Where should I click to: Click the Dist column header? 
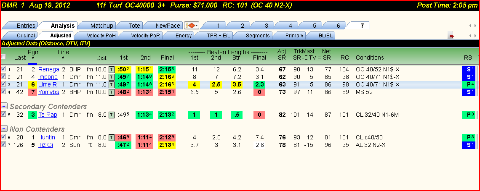[101, 58]
